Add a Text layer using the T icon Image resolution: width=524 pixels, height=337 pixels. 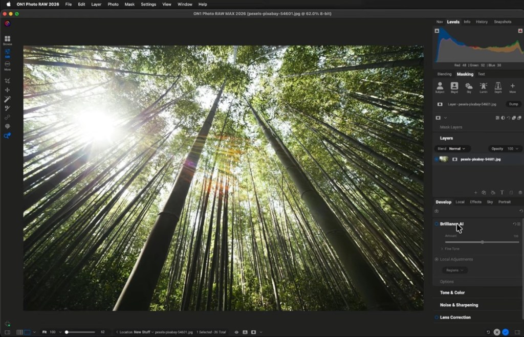501,193
